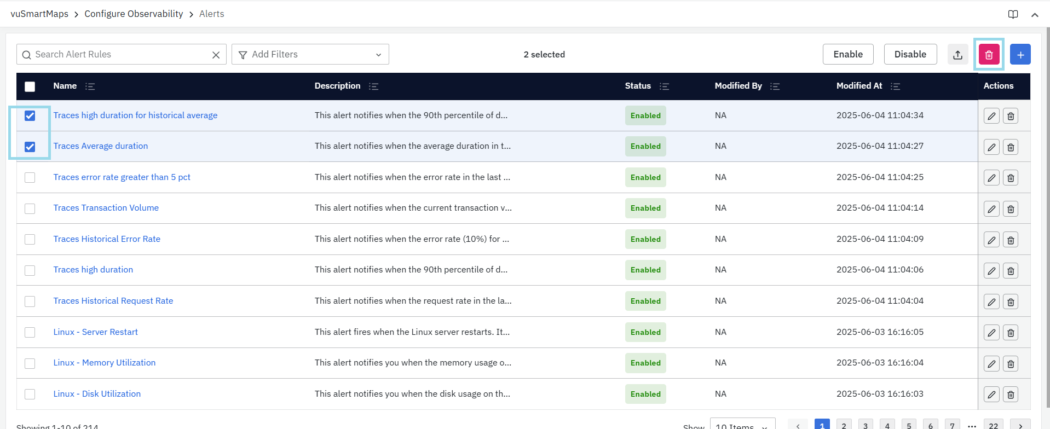
Task: Clear the search alert rules field
Action: tap(216, 55)
